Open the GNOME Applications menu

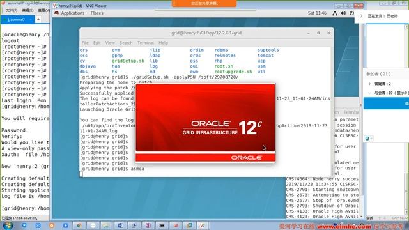click(x=72, y=13)
